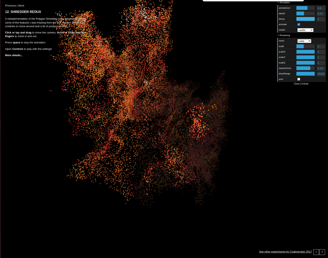
Task: Click the speed slider bar
Action: coord(305,13)
